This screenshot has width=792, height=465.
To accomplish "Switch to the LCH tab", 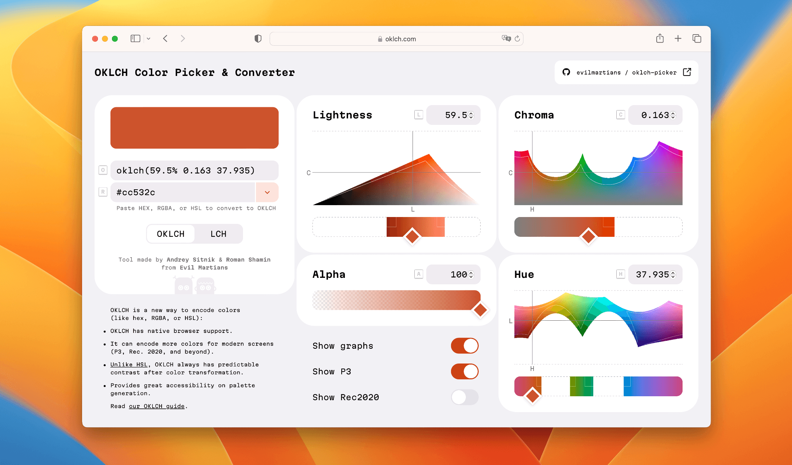I will [x=219, y=234].
